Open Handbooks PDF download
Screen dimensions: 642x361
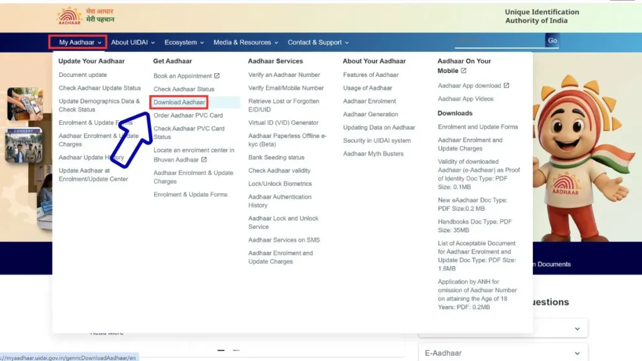point(475,226)
